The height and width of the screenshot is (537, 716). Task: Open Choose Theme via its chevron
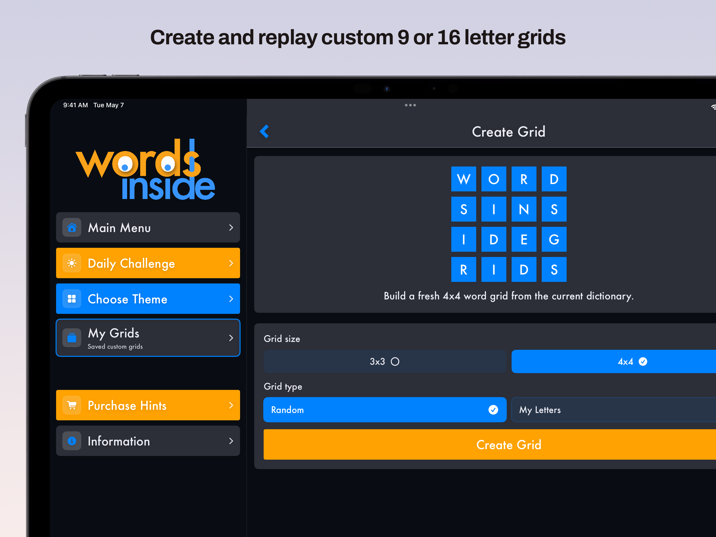(x=231, y=299)
